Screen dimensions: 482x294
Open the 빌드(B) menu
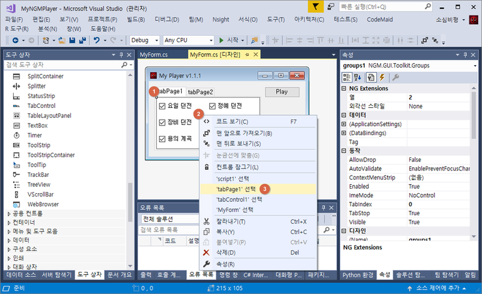click(x=136, y=20)
